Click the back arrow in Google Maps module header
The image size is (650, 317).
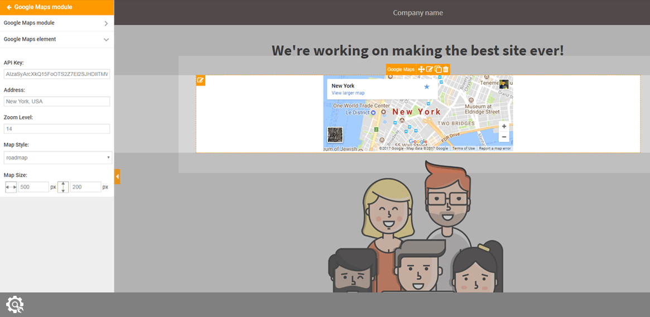9,7
